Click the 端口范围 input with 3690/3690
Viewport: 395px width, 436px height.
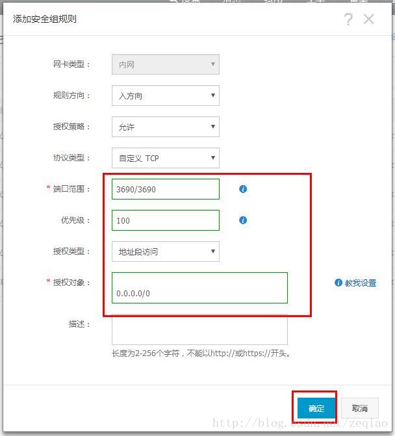[x=166, y=189]
